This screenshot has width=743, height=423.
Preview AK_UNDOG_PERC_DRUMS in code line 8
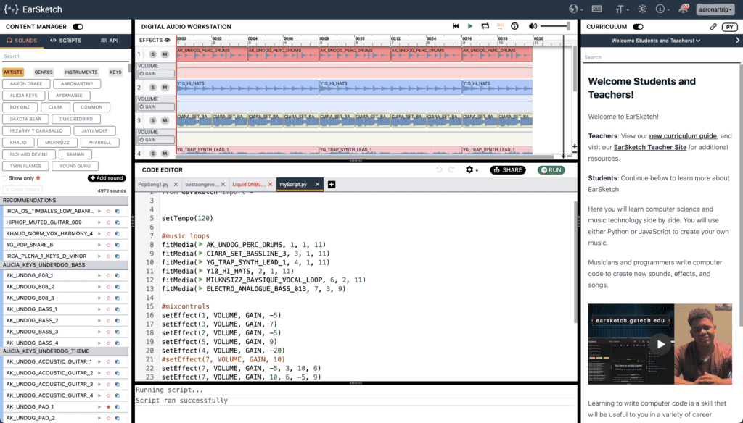click(201, 245)
